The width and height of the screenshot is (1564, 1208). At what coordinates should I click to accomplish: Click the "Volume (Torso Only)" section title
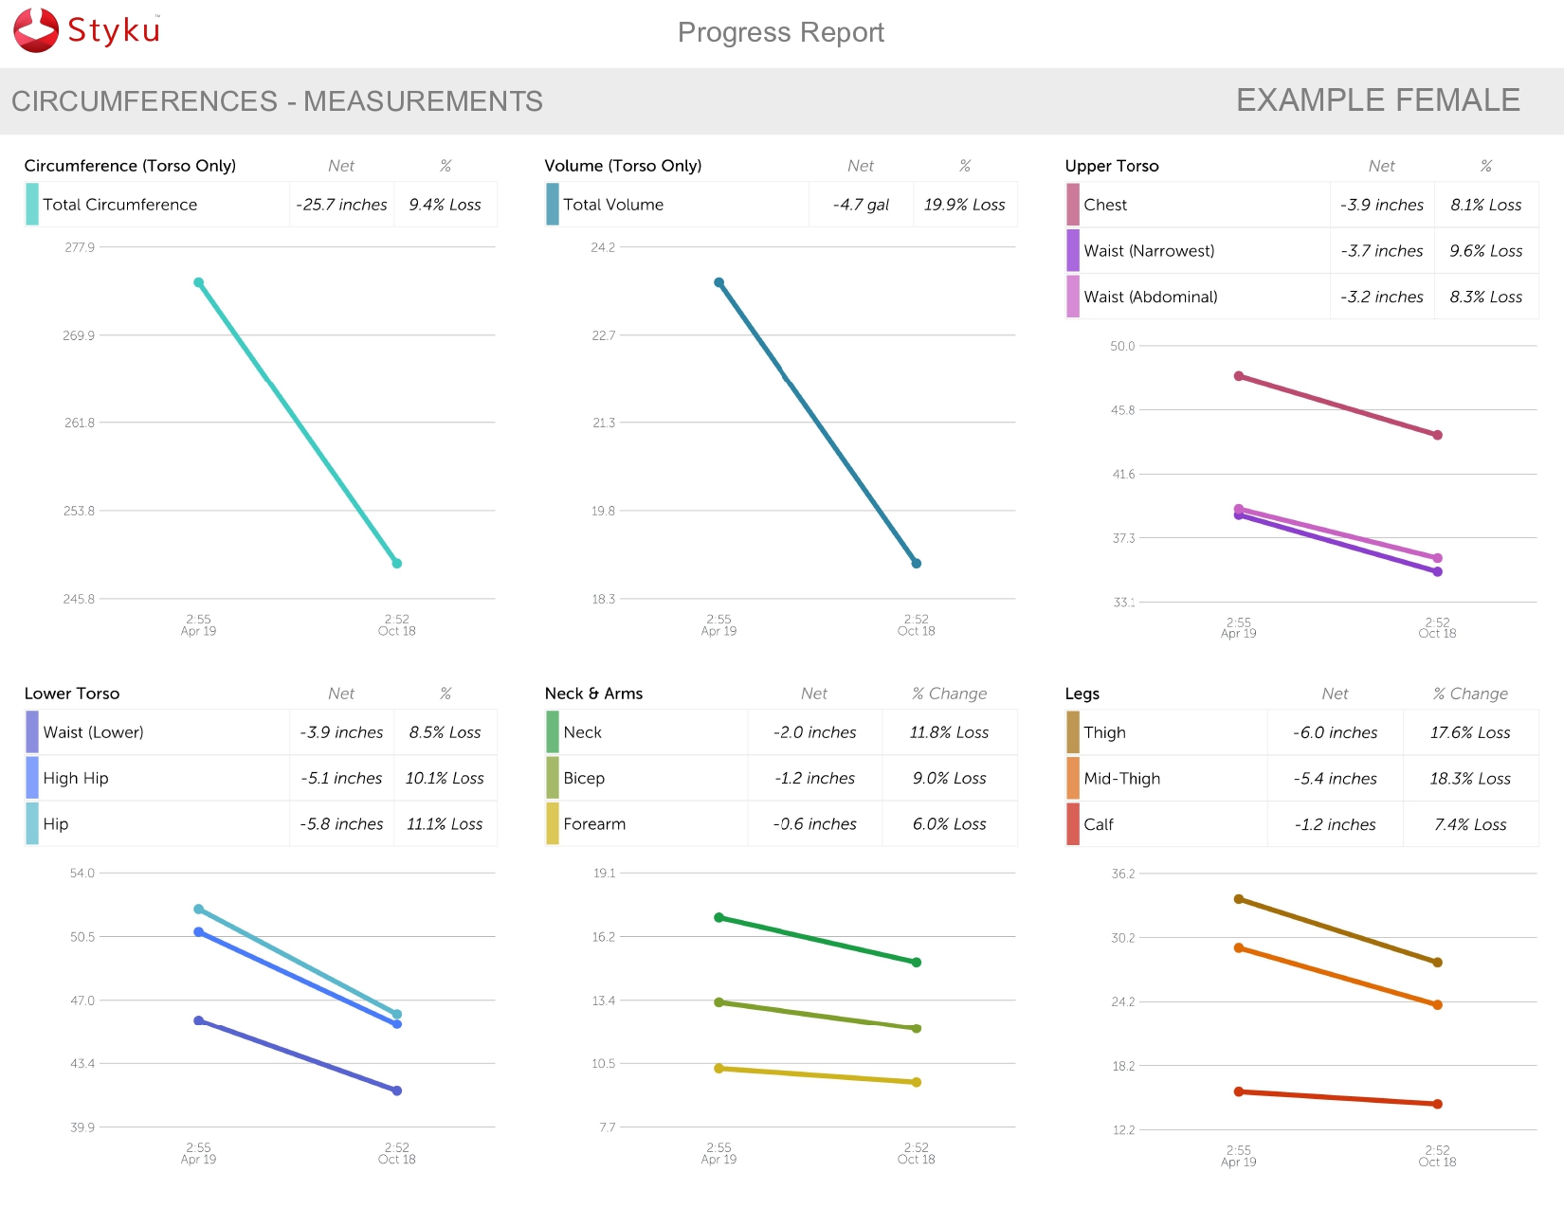(x=623, y=166)
